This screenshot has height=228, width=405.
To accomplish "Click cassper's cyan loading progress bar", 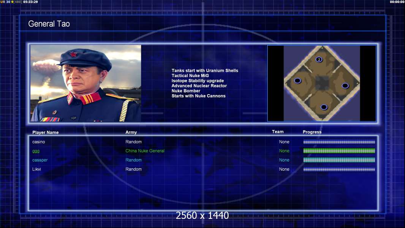I will [339, 160].
